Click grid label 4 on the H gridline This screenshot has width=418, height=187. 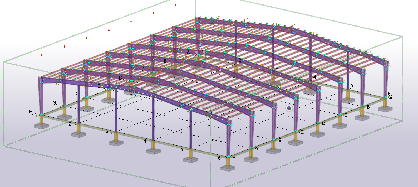[145, 141]
